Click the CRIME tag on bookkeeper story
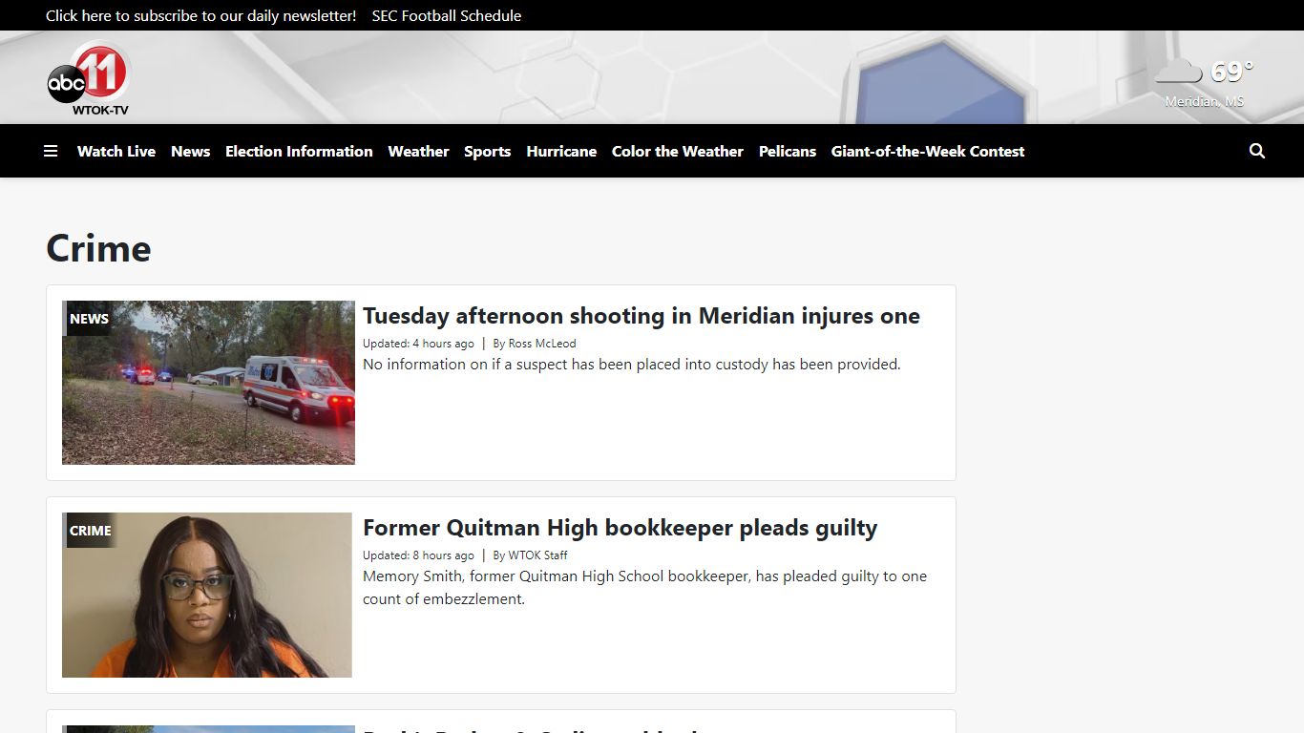Screen dimensions: 1304x733 [x=91, y=531]
